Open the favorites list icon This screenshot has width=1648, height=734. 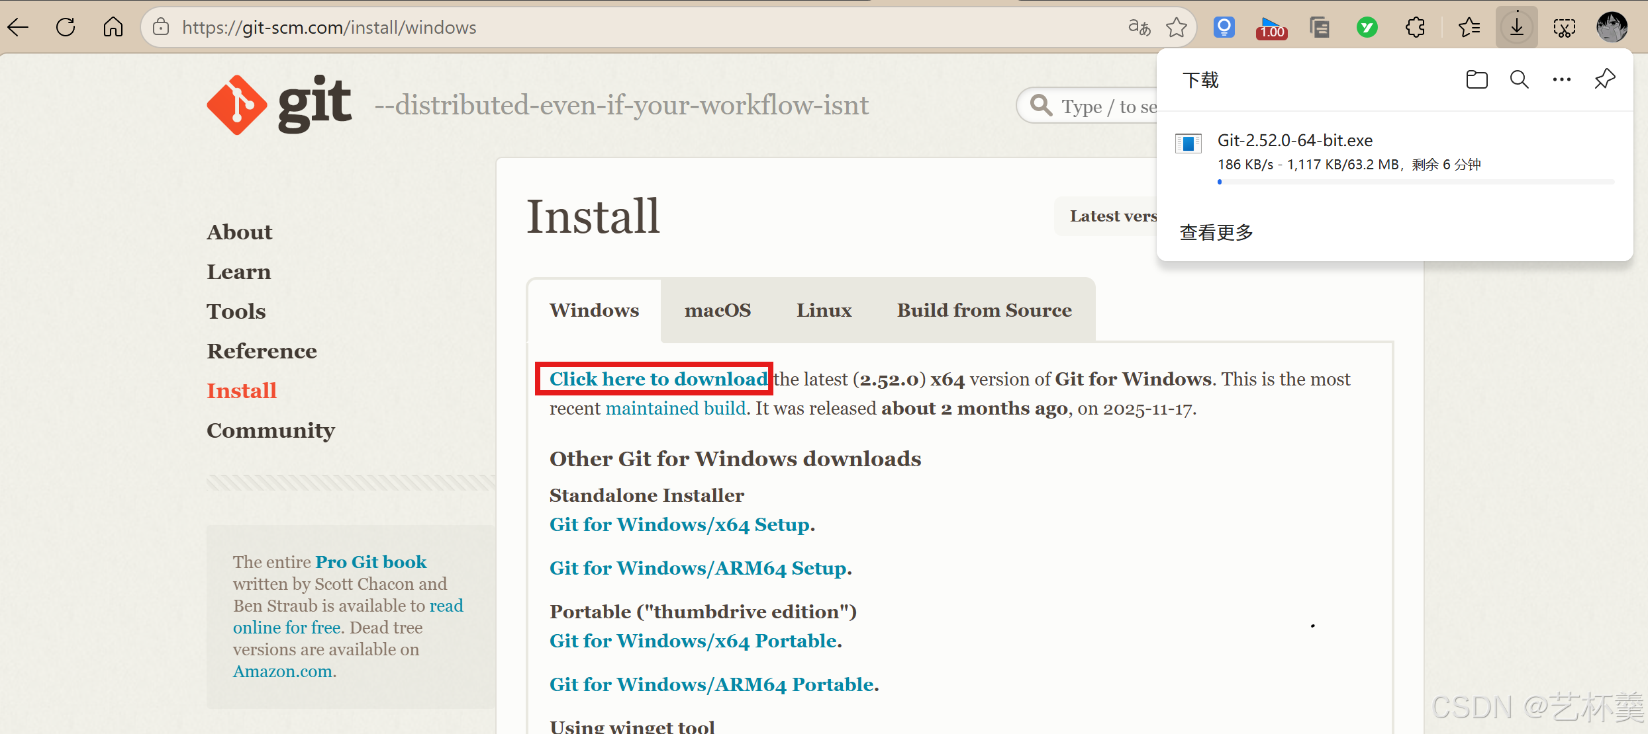point(1469,27)
